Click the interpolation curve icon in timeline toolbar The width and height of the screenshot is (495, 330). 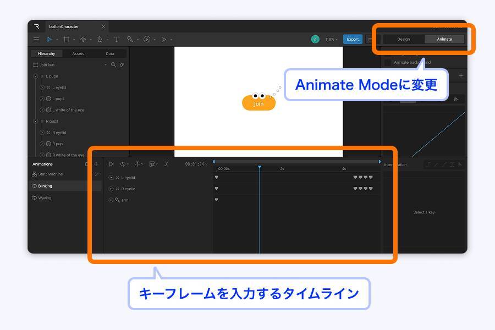pos(167,164)
